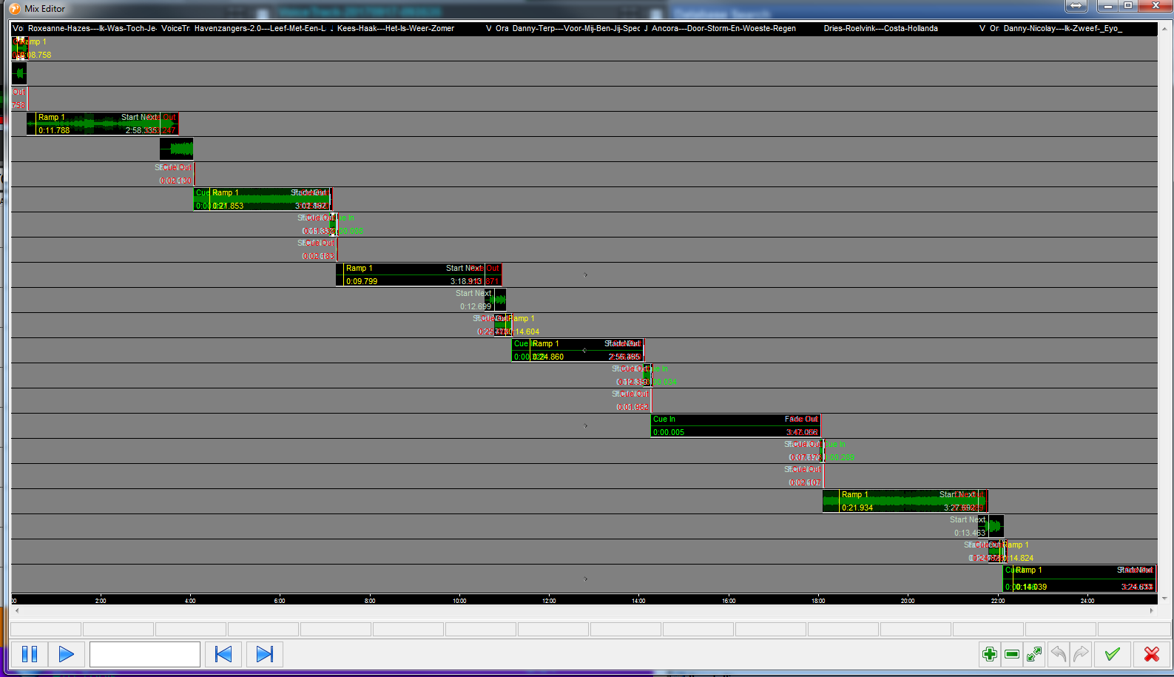Screen dimensions: 1174x677
Task: Click the Start Next 3:18.913 marker
Action: click(x=465, y=274)
